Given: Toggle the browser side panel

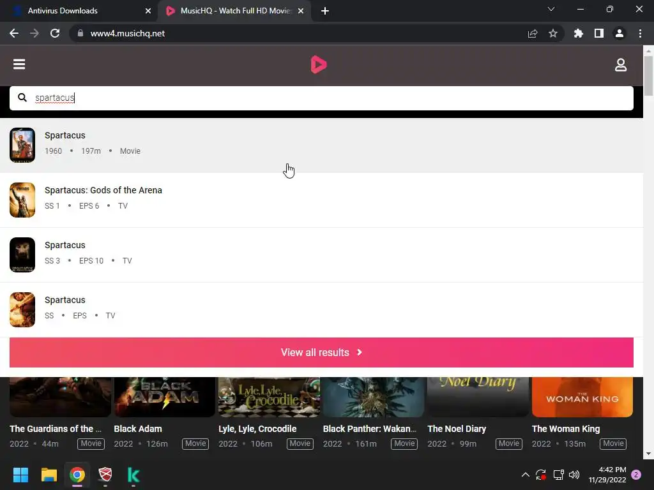Looking at the screenshot, I should coord(599,33).
